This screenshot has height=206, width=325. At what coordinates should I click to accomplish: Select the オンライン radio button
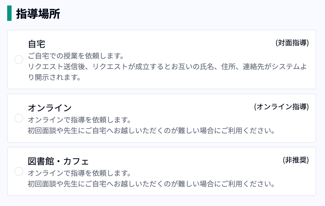coord(19,118)
